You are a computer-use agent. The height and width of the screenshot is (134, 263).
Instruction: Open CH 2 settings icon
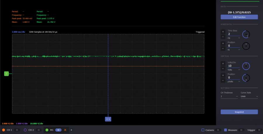(39, 130)
